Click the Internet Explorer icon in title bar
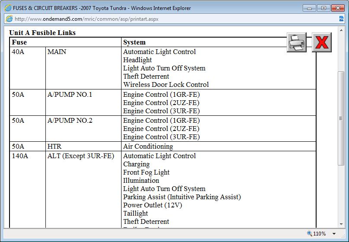The height and width of the screenshot is (242, 349). [x=8, y=8]
